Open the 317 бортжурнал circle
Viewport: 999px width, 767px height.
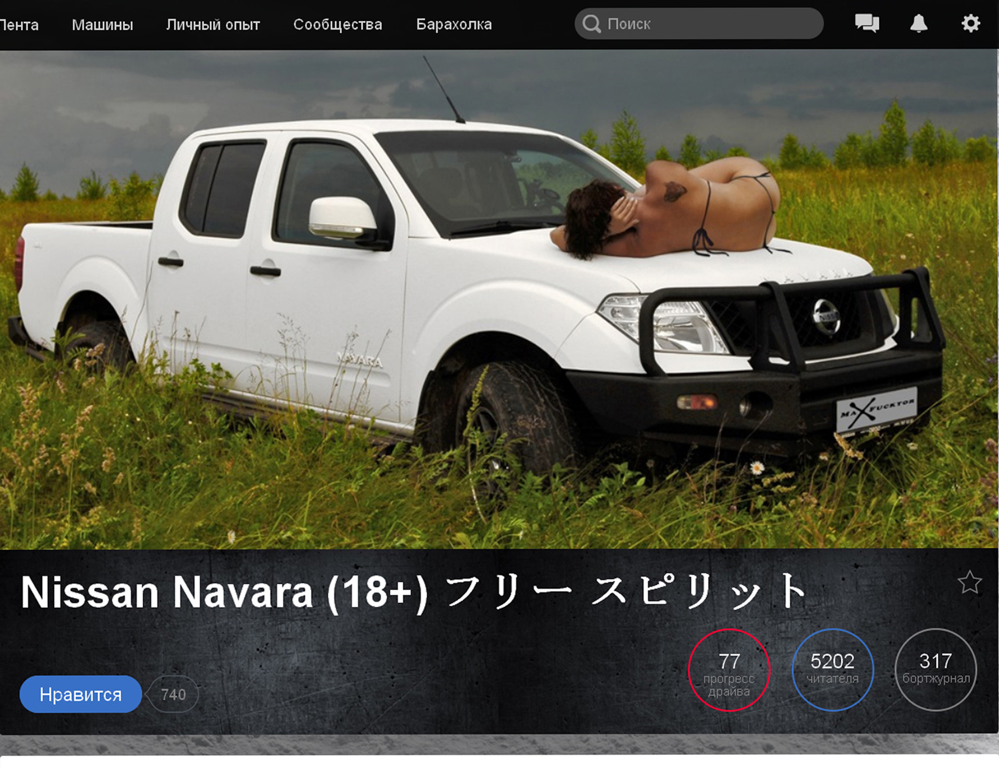(936, 670)
